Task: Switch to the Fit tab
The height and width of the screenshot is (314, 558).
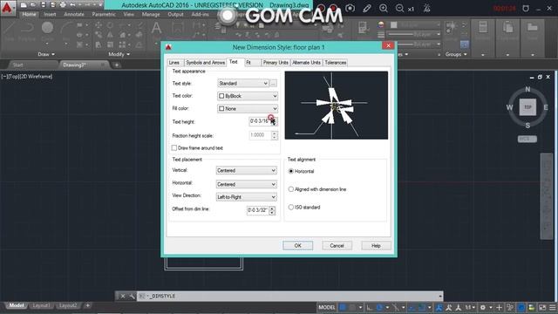Action: pos(248,63)
